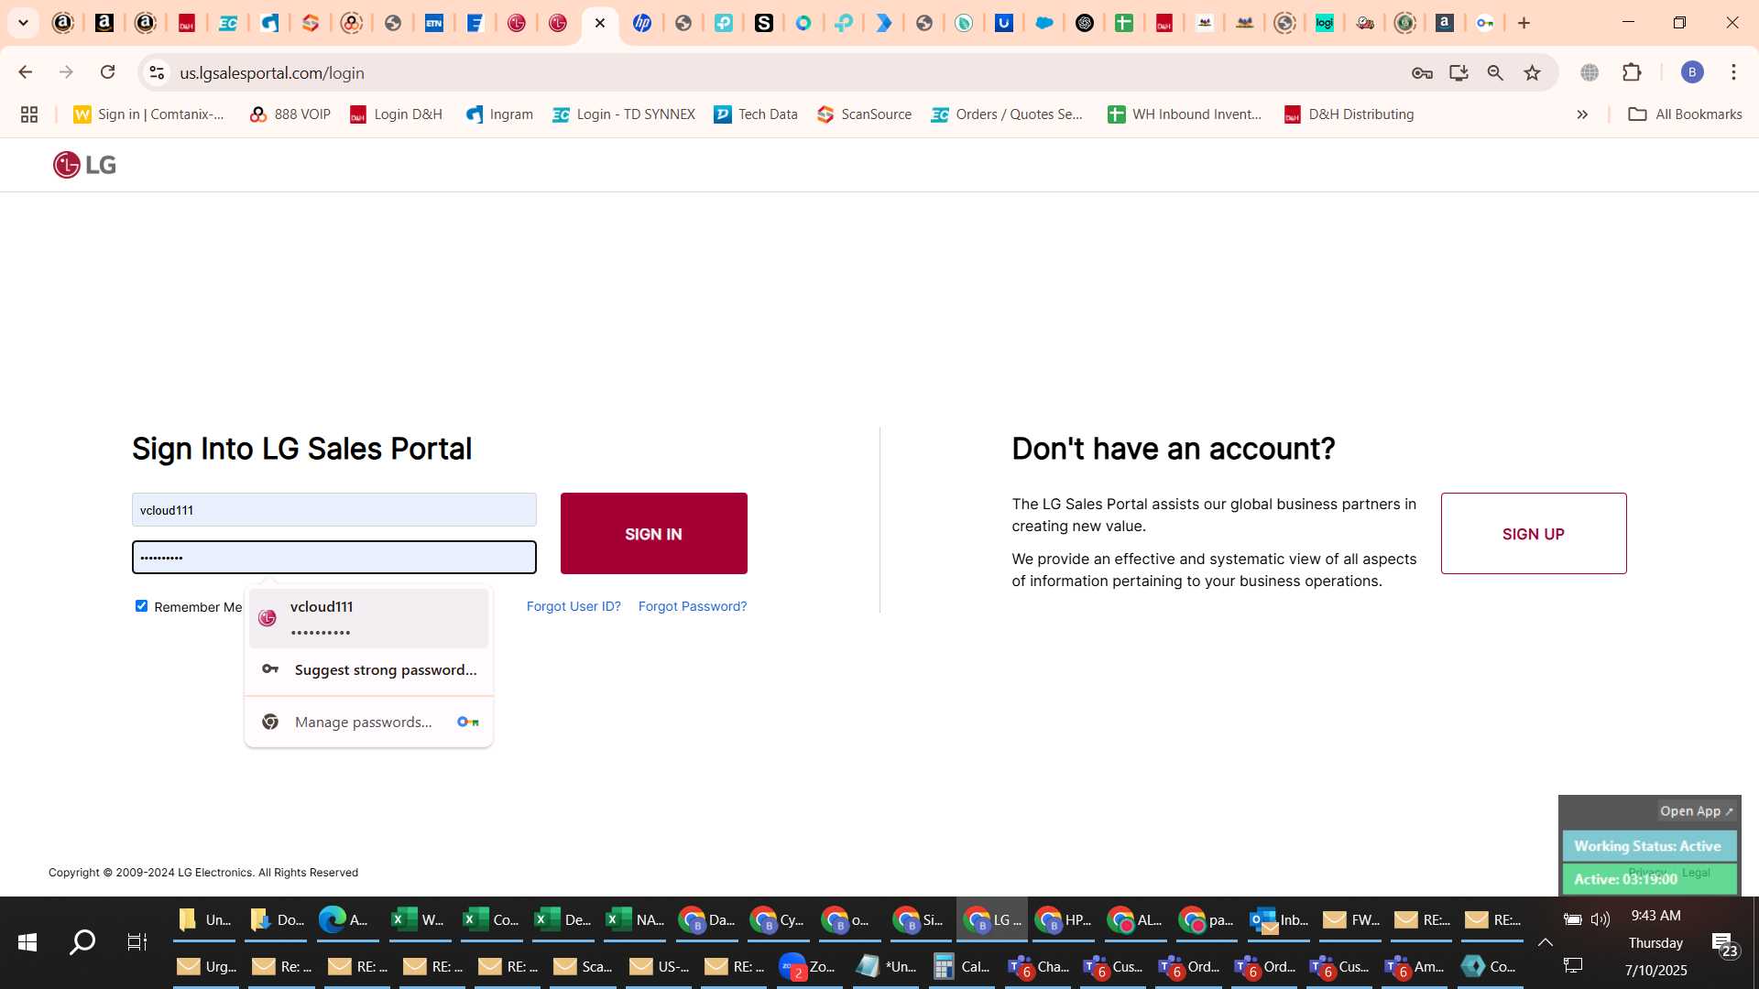Open D&H Distributing bookmark
The image size is (1759, 989).
pyautogui.click(x=1349, y=114)
